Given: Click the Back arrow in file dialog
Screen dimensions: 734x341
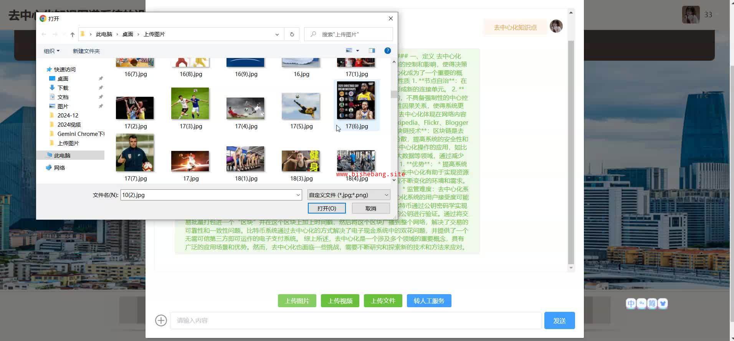Looking at the screenshot, I should pyautogui.click(x=44, y=34).
